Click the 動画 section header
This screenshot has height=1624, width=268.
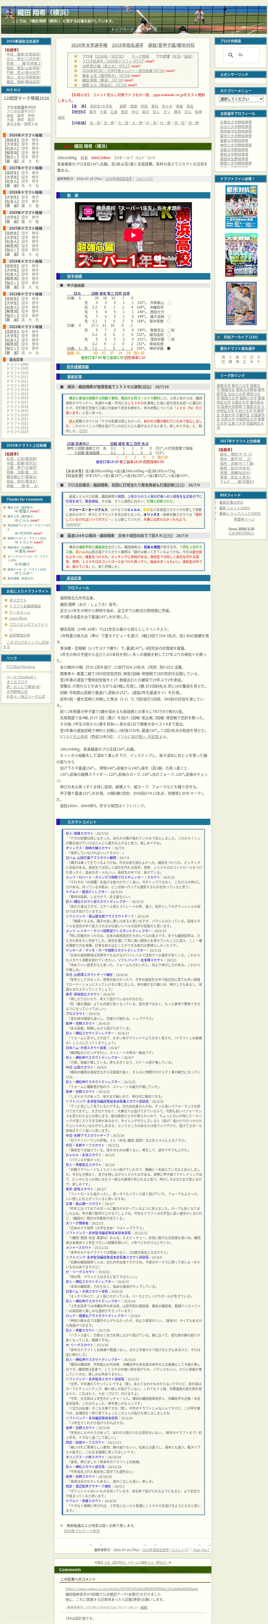[x=133, y=195]
